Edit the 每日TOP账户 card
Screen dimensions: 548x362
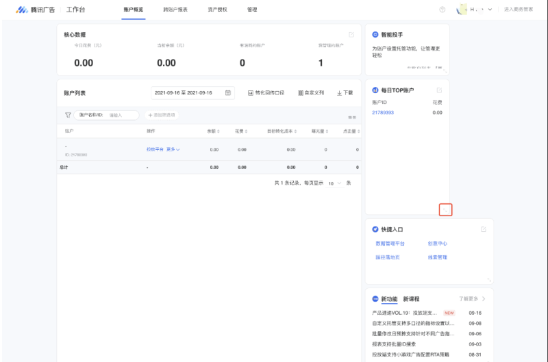[x=439, y=90]
